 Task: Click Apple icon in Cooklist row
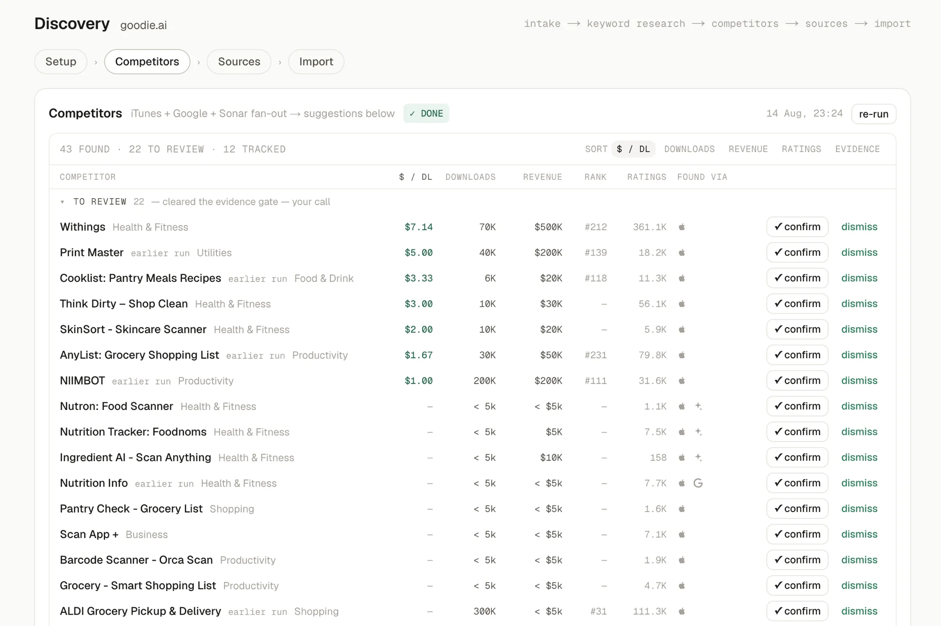click(x=682, y=278)
